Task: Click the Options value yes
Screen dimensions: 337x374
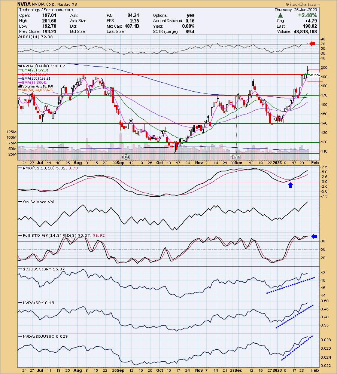Action: pyautogui.click(x=190, y=15)
